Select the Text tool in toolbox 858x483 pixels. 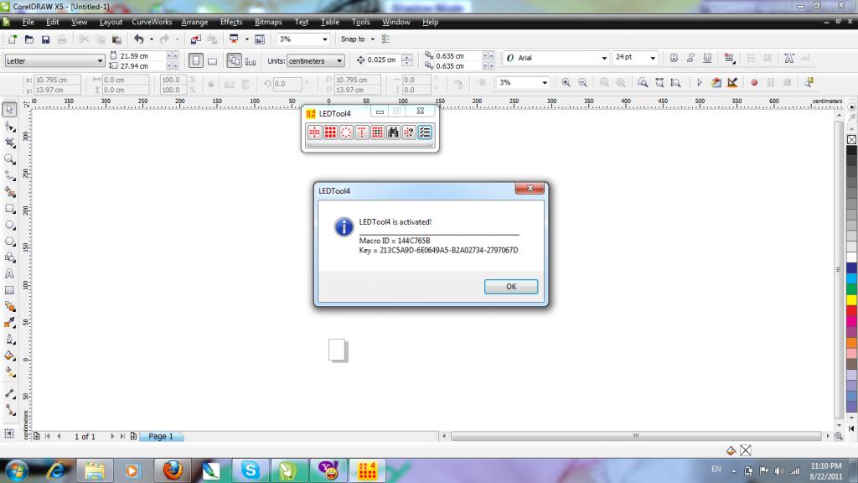point(9,274)
